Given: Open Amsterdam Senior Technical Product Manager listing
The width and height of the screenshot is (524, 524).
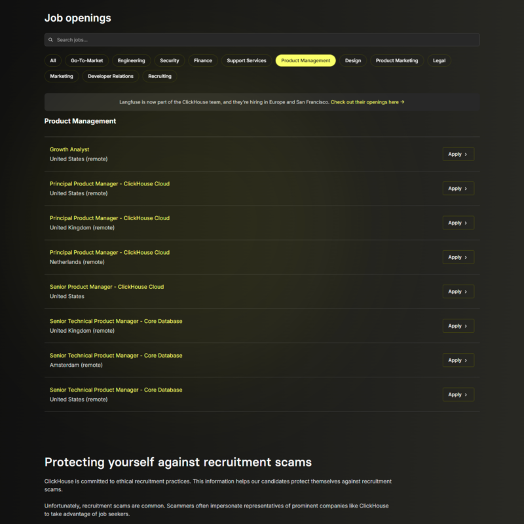Looking at the screenshot, I should 116,356.
